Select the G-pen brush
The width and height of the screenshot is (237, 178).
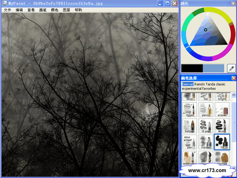point(206,126)
